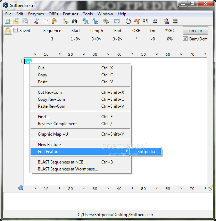The height and width of the screenshot is (221, 216).
Task: Click the file path in status bar
Action: [x=115, y=215]
